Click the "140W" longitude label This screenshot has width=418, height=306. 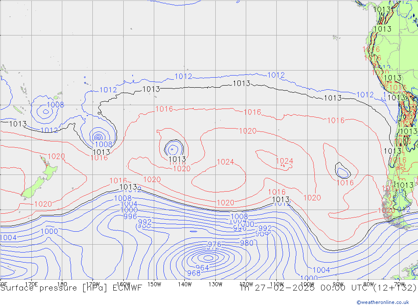point(185,284)
